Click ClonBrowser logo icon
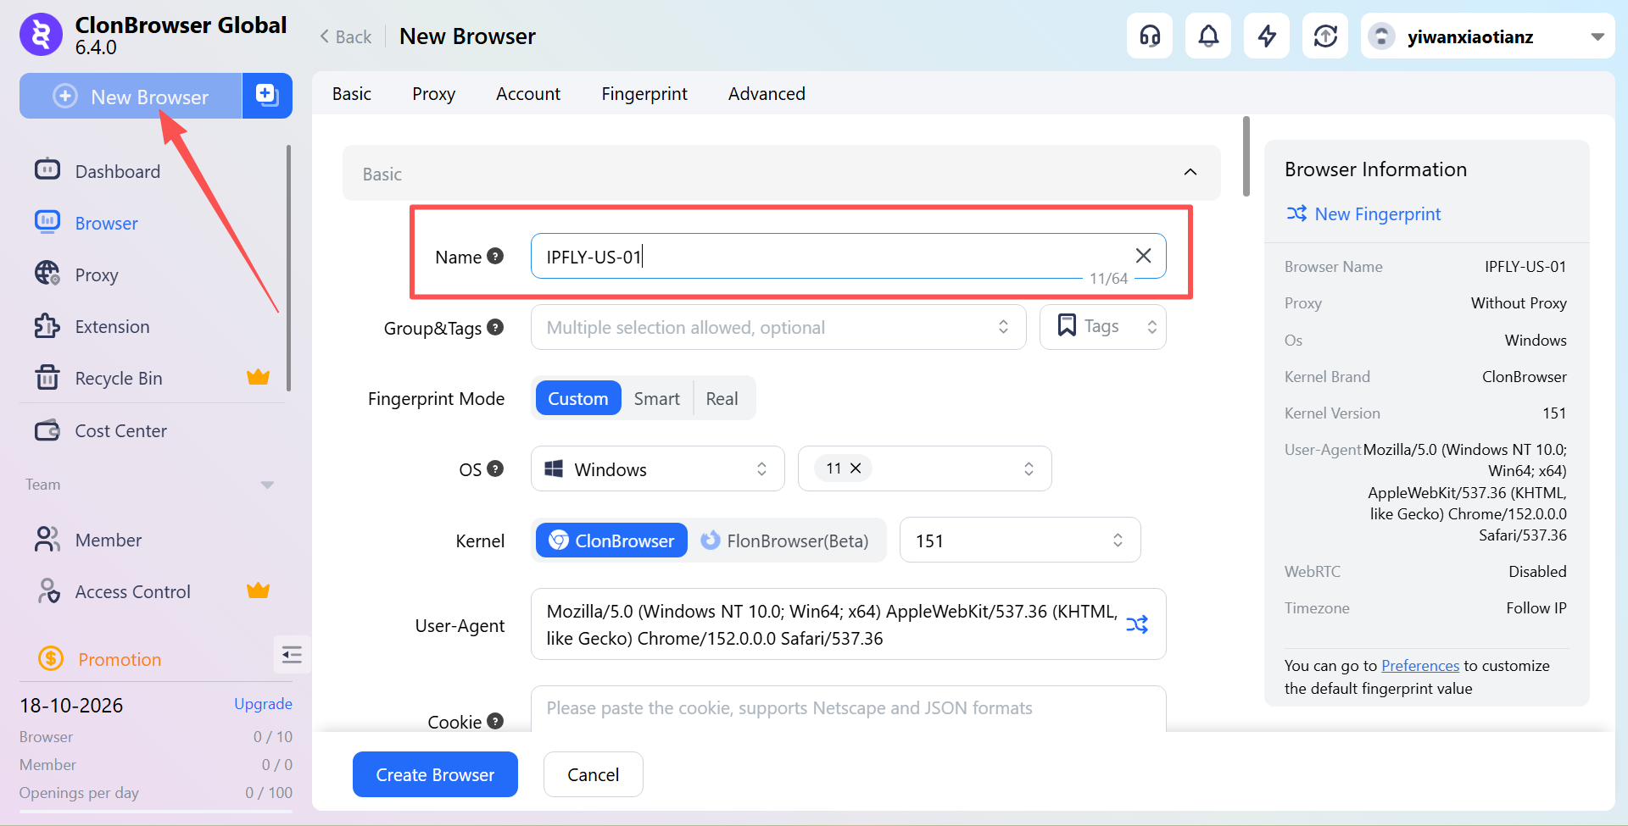 41,35
